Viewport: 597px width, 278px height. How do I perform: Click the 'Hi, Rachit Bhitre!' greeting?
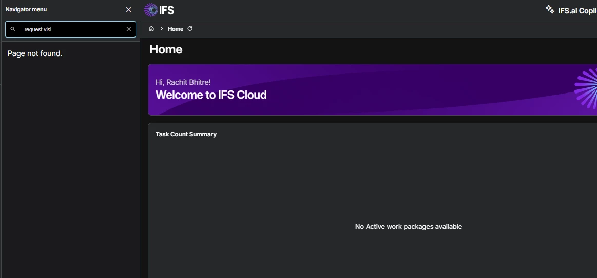point(183,82)
